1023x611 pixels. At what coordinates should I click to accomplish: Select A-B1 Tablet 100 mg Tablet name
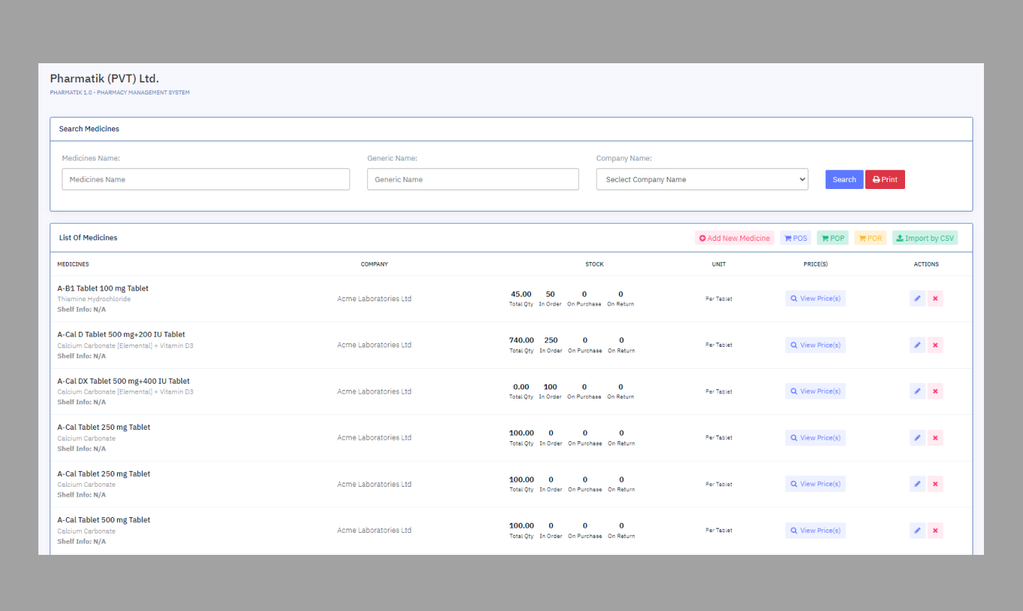coord(103,288)
